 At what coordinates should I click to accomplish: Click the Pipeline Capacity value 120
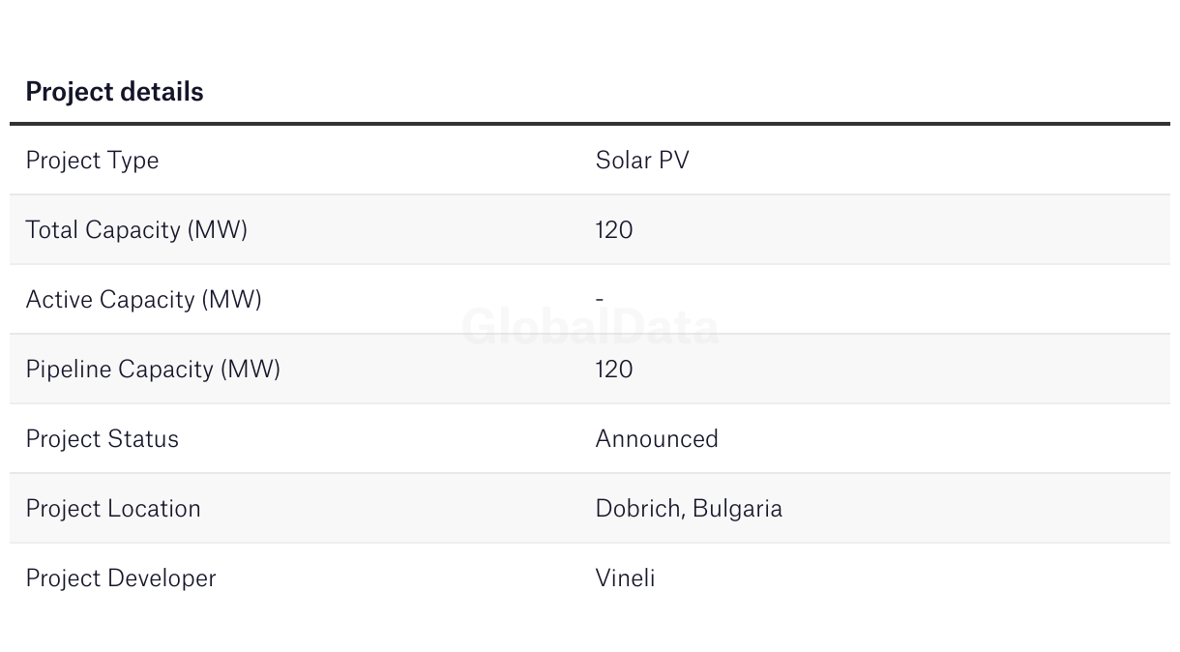[614, 370]
